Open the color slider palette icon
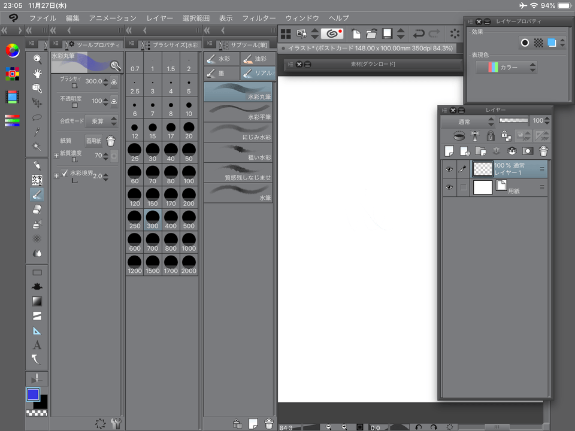Image resolution: width=575 pixels, height=431 pixels. tap(13, 120)
